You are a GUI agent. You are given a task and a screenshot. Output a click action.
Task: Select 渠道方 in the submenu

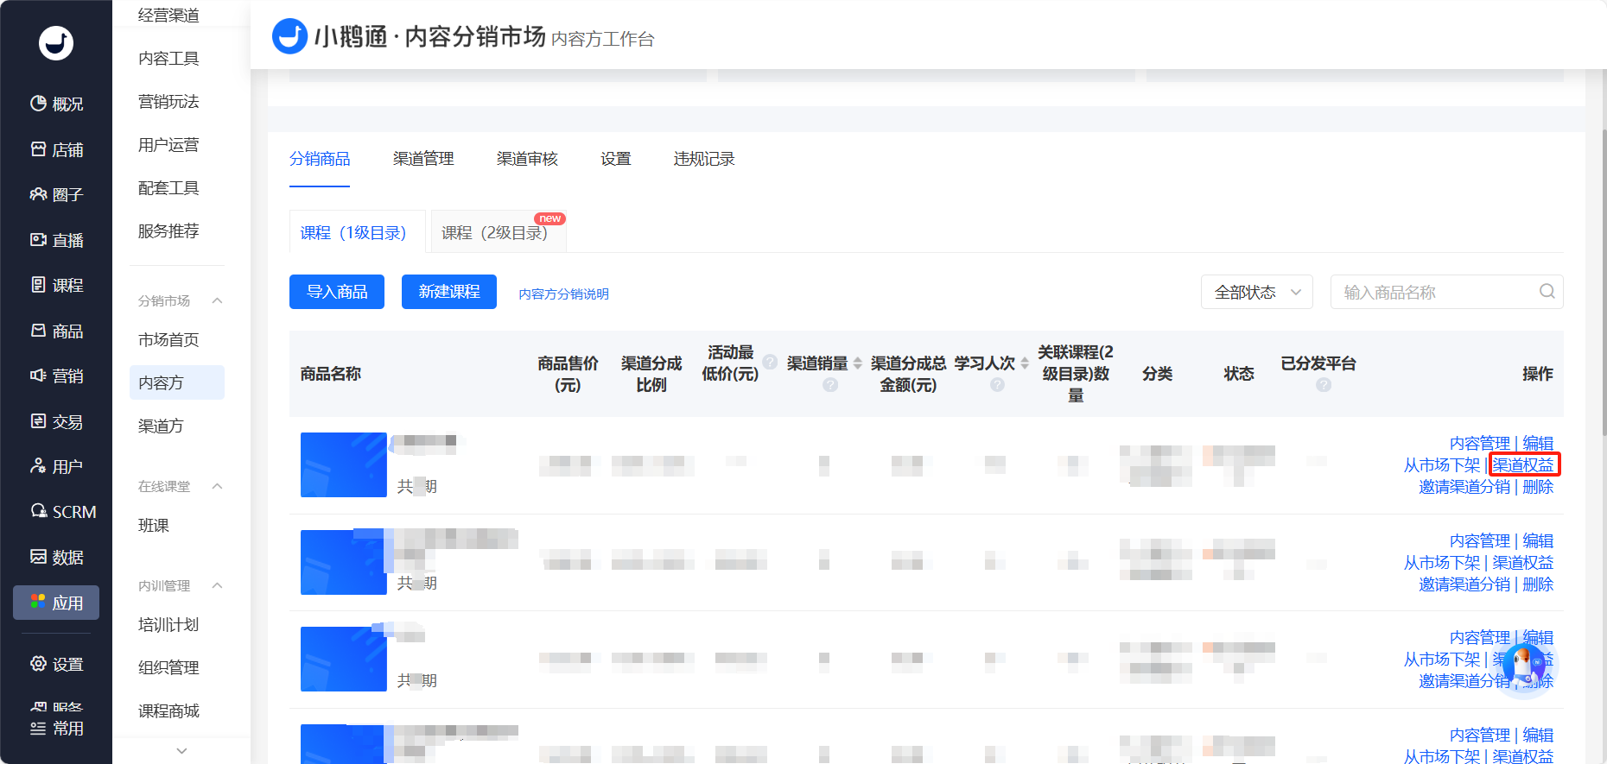[x=161, y=426]
